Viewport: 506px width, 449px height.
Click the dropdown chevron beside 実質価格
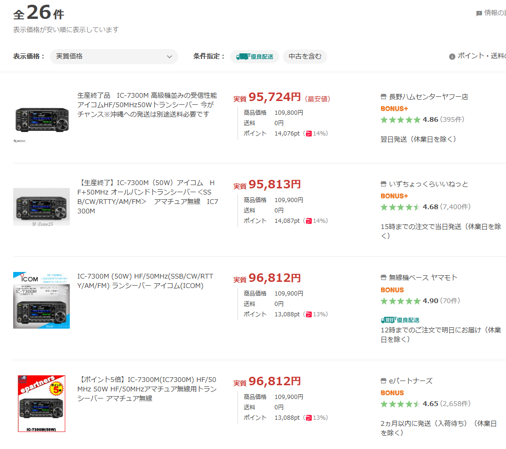(170, 57)
